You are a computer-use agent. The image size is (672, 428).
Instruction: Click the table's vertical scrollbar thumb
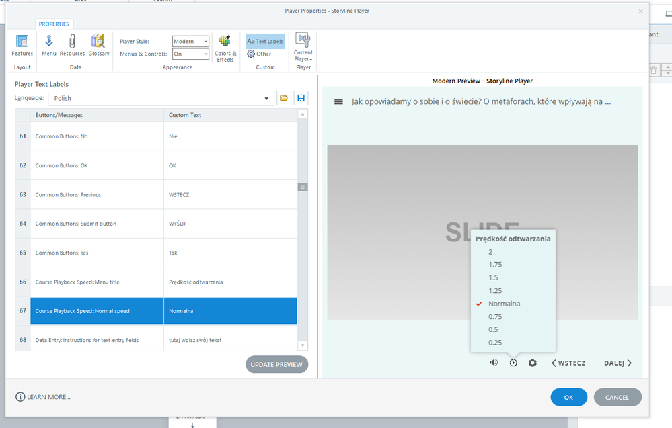point(303,187)
